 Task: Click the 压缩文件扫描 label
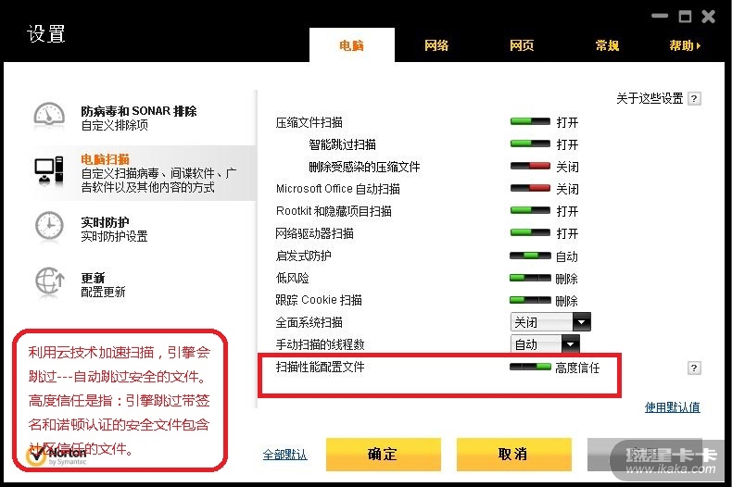309,123
